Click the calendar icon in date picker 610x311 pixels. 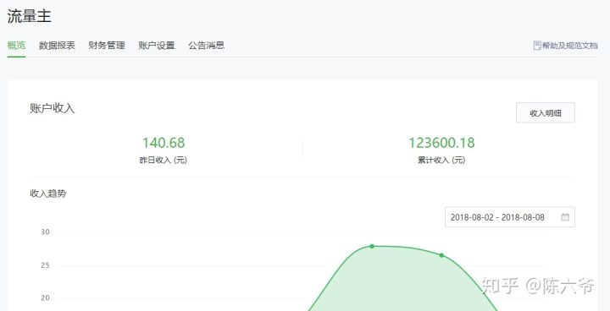pyautogui.click(x=565, y=217)
